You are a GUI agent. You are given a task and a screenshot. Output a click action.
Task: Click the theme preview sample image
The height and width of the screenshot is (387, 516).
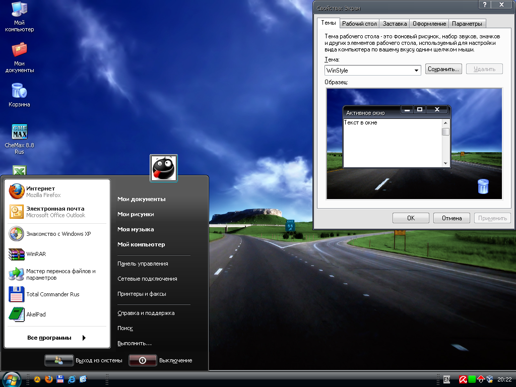tap(414, 144)
